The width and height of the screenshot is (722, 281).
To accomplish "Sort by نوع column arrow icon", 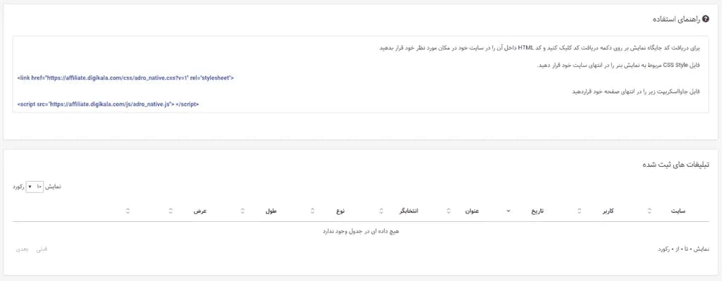I will click(312, 211).
